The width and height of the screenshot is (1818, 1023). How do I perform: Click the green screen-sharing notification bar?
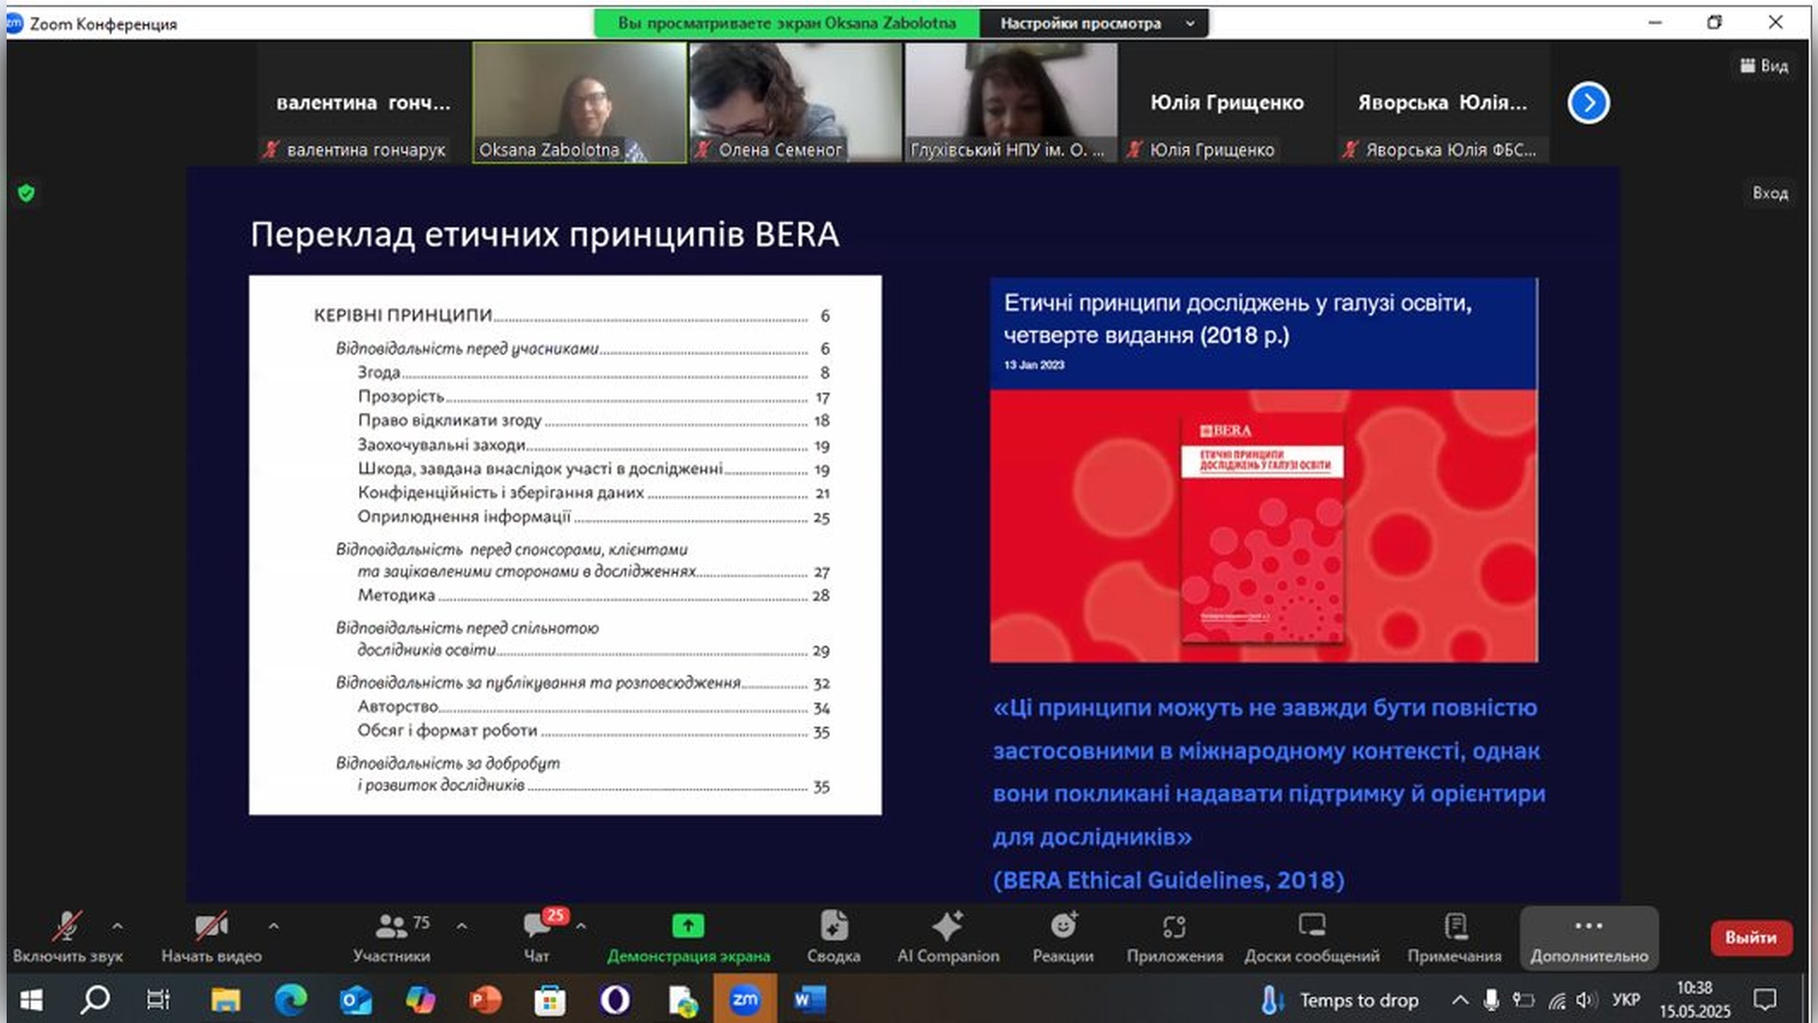coord(786,23)
